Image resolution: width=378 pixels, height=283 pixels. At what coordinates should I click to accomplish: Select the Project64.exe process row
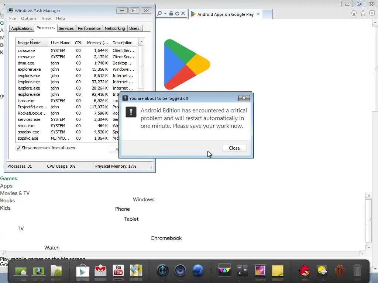coord(68,107)
